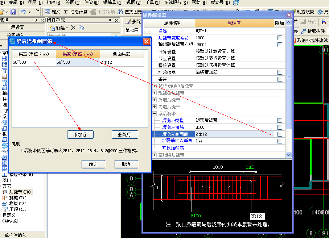Select CAD识别 in the navigation tree
The image size is (329, 238).
10,221
